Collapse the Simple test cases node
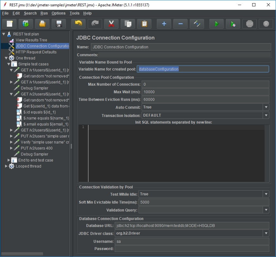This screenshot has height=257, width=276. (9, 64)
